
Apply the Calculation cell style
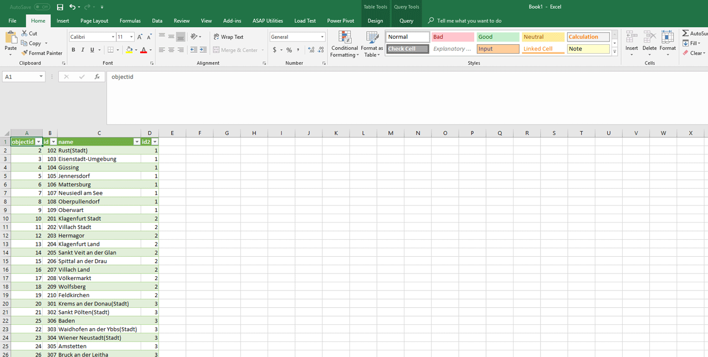pyautogui.click(x=588, y=37)
